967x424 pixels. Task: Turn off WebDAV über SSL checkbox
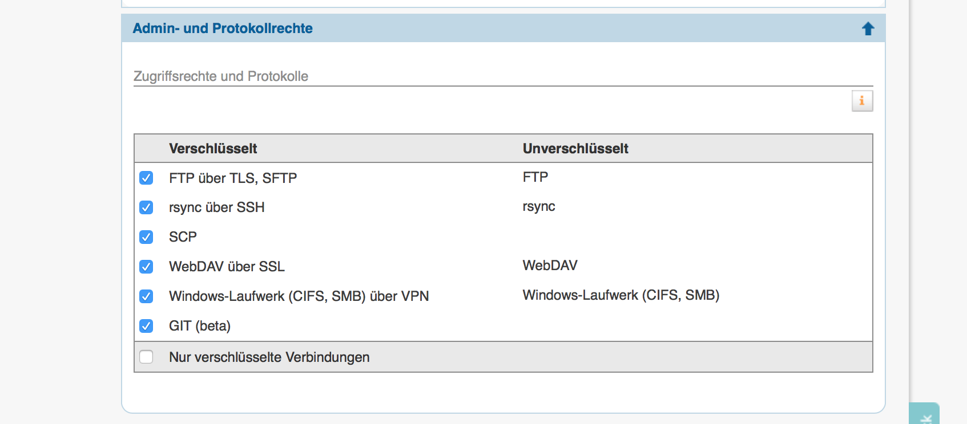pos(146,267)
